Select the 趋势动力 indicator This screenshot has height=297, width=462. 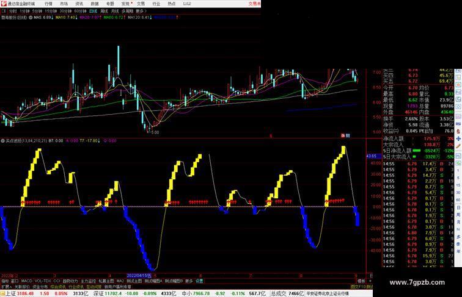point(70,281)
